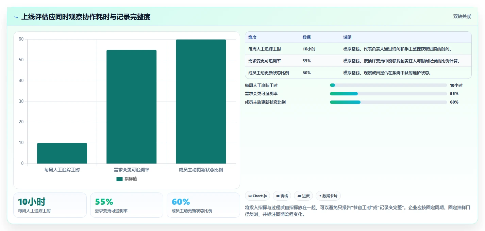485x231 pixels.
Task: Click description starting 模拟基线，按抽样变更
Action: [402, 61]
